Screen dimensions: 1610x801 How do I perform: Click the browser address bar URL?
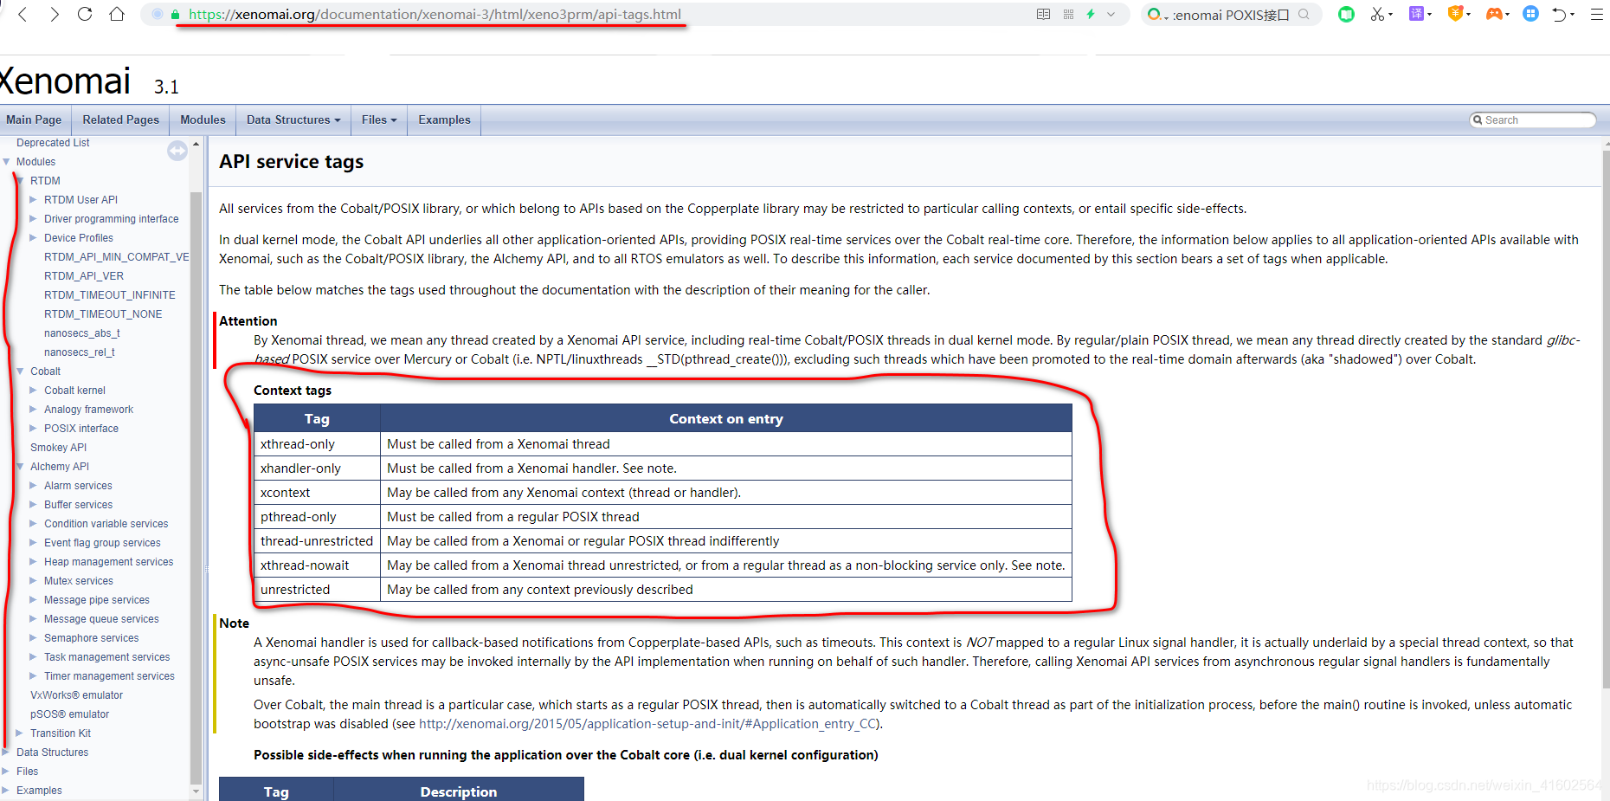tap(435, 15)
